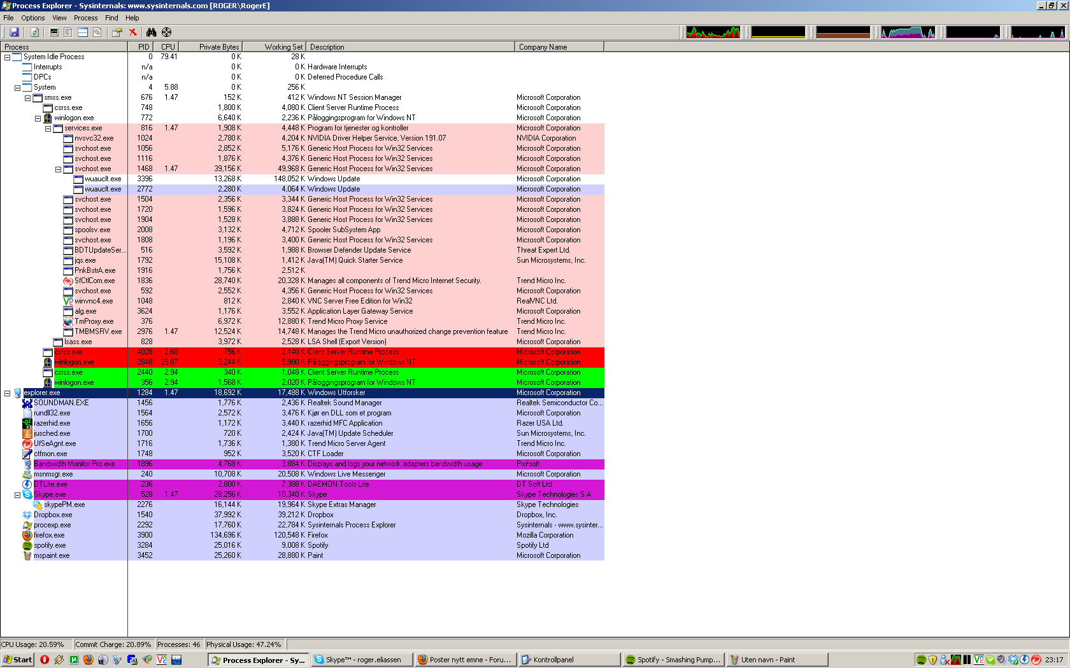Click the Refresh Now toolbar icon

34,32
